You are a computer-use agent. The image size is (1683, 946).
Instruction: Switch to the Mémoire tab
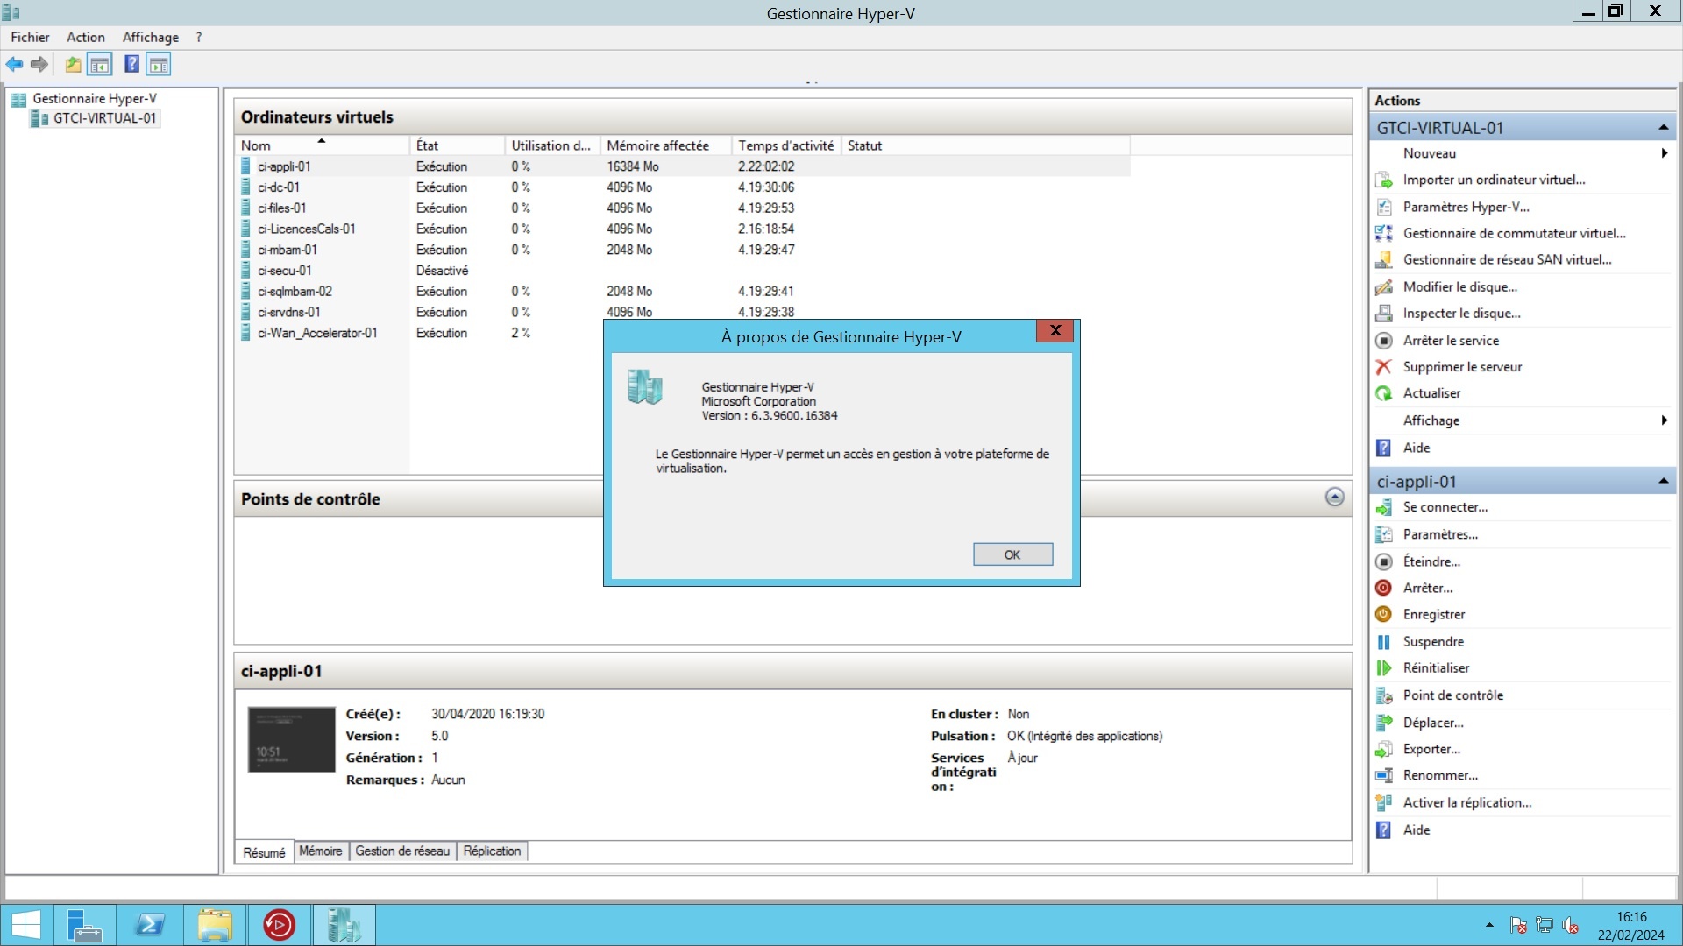[x=320, y=851]
